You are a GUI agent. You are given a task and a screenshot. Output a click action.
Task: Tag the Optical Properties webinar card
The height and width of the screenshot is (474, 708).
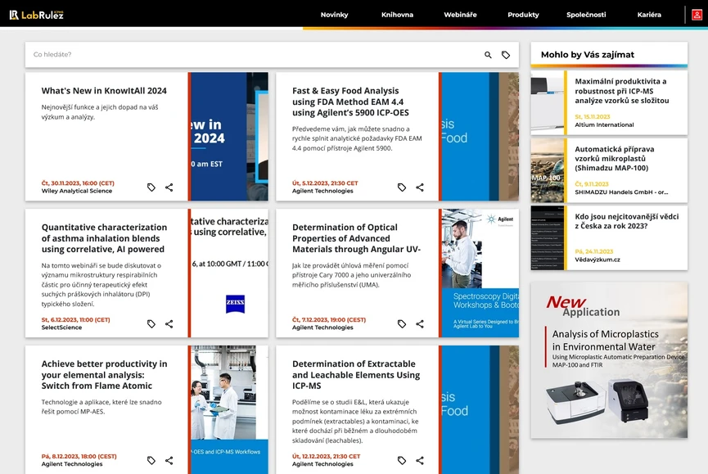pos(402,323)
